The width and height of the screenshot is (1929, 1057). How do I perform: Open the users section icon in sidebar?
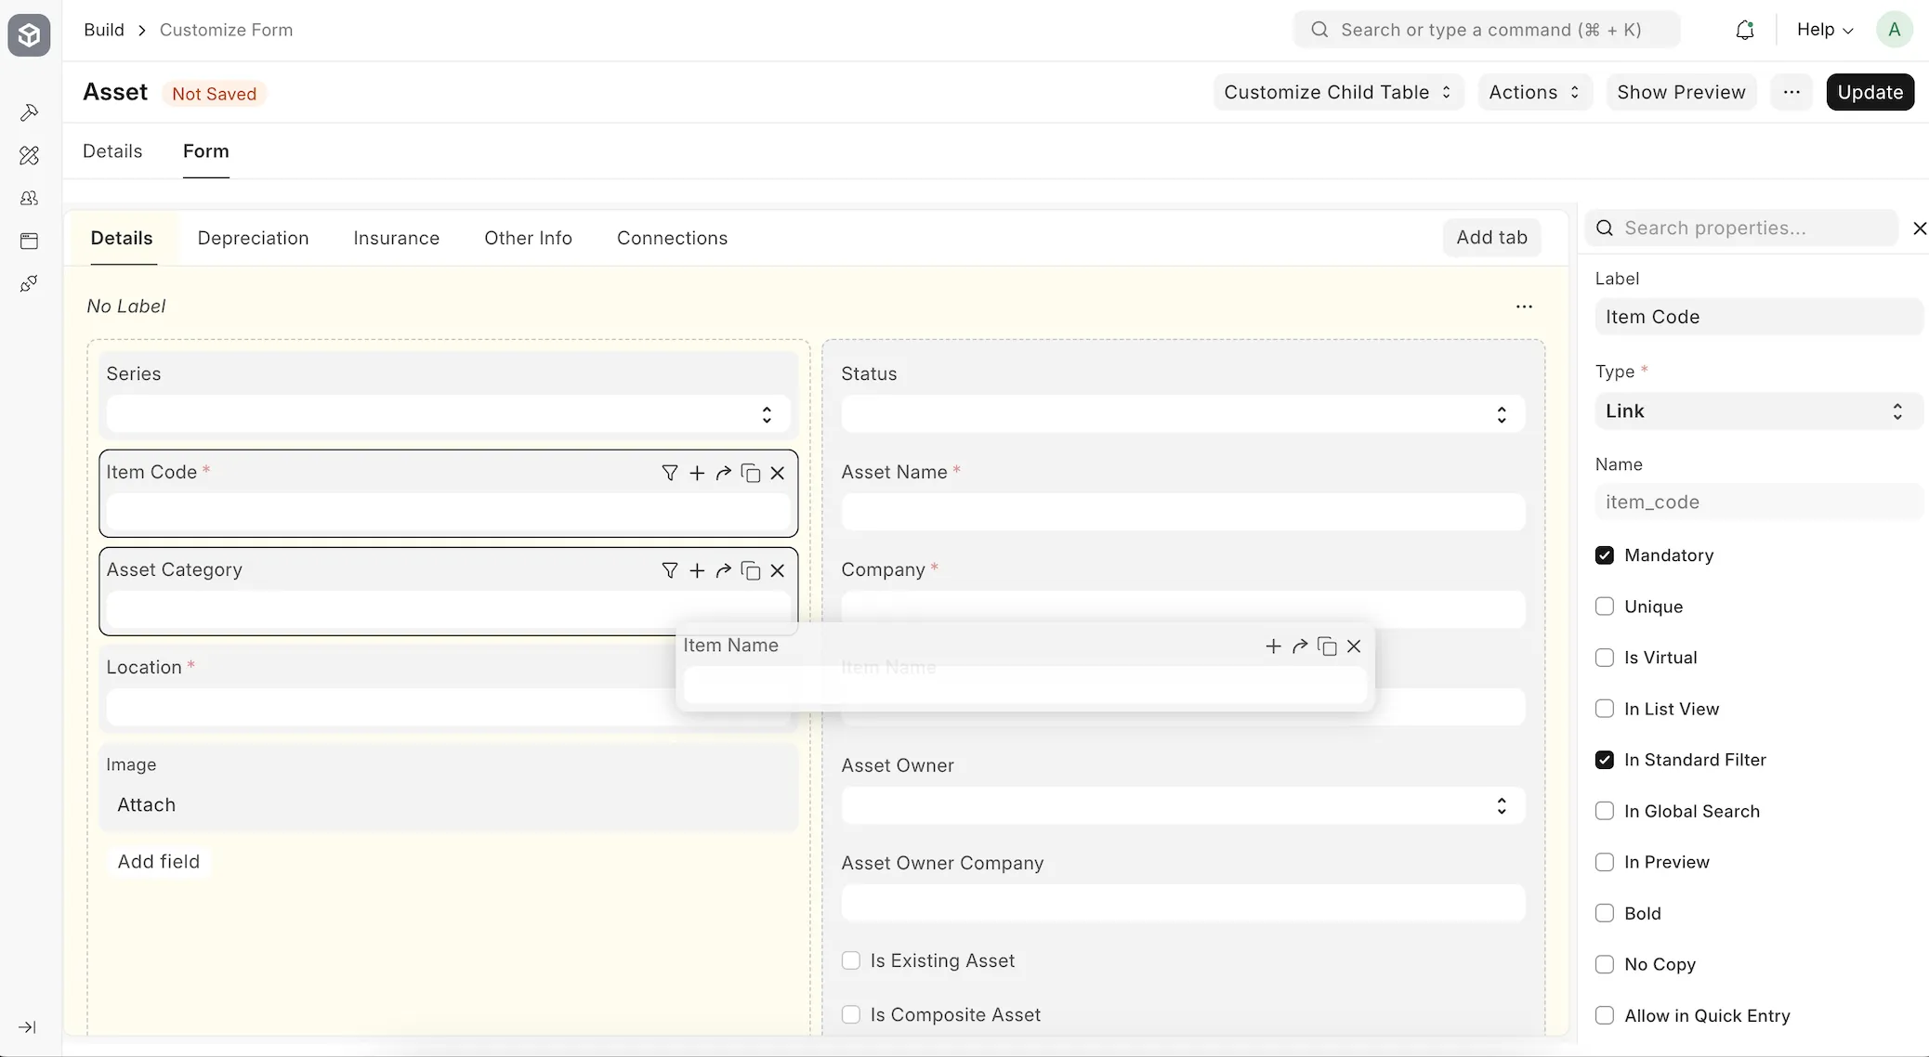coord(29,198)
